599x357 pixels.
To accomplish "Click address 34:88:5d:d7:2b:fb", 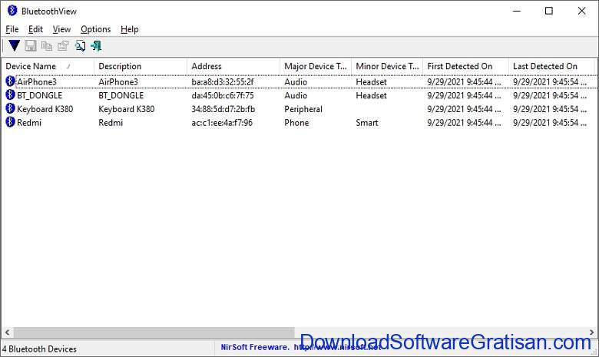I will [223, 109].
